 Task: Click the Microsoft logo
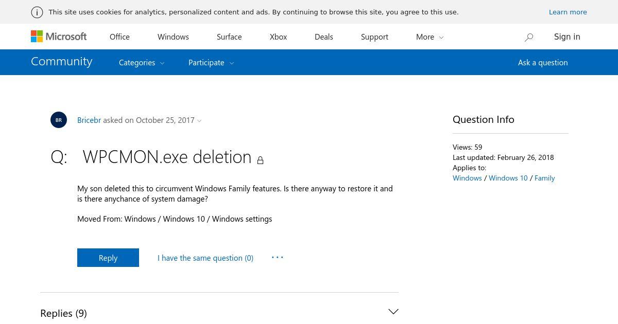tap(59, 37)
